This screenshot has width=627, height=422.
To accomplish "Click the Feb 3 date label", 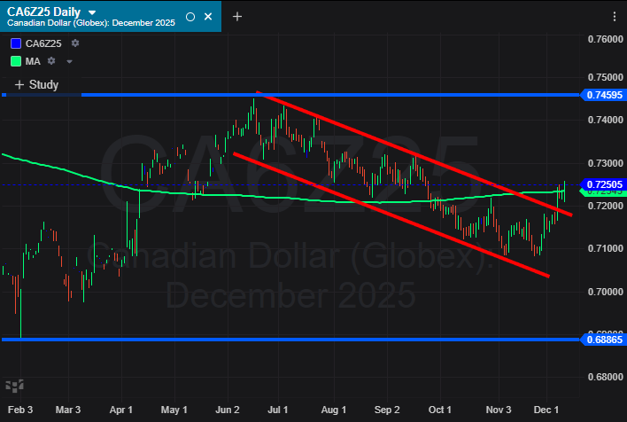I will [x=20, y=410].
